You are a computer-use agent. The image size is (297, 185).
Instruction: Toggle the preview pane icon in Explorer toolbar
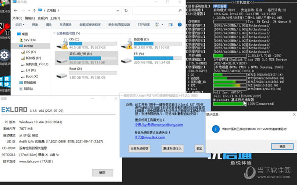170,25
